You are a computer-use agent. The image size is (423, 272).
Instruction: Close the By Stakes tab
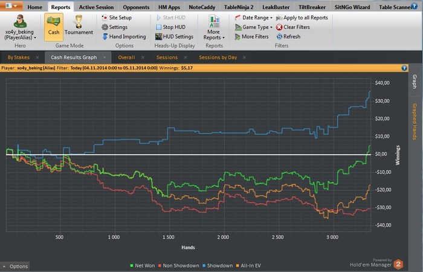(37, 57)
